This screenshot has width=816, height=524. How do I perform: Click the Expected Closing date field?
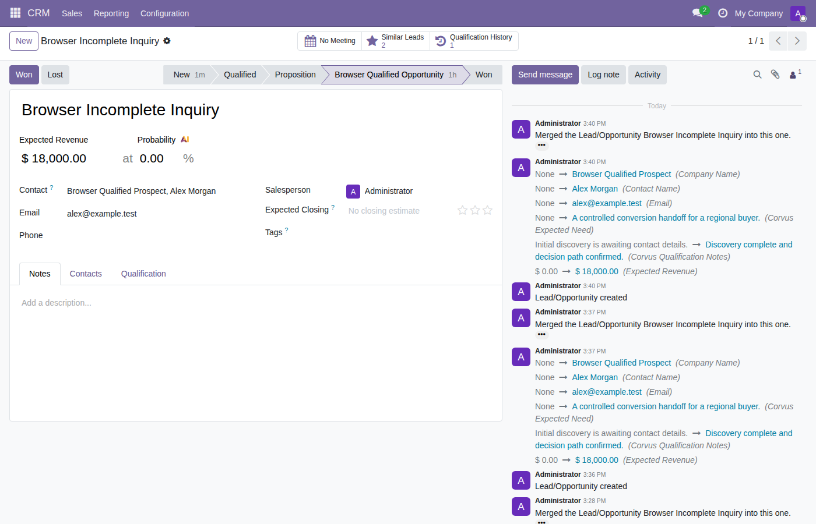399,211
